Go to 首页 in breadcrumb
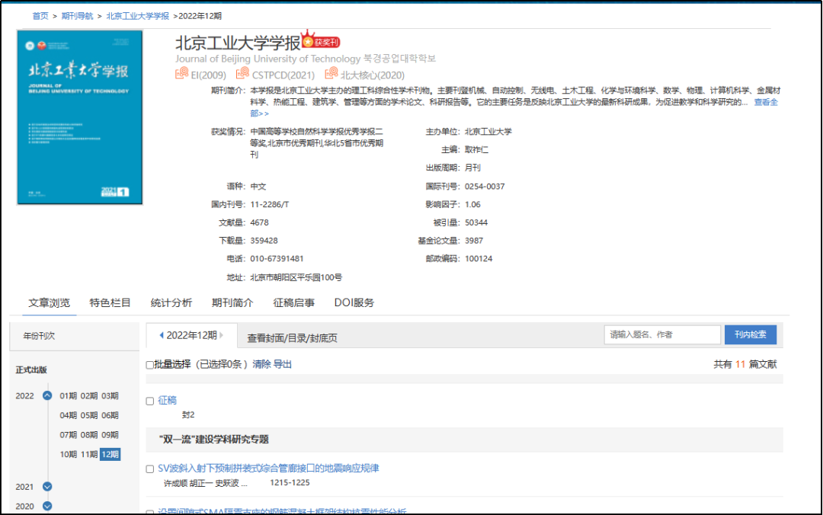The image size is (823, 515). 40,16
